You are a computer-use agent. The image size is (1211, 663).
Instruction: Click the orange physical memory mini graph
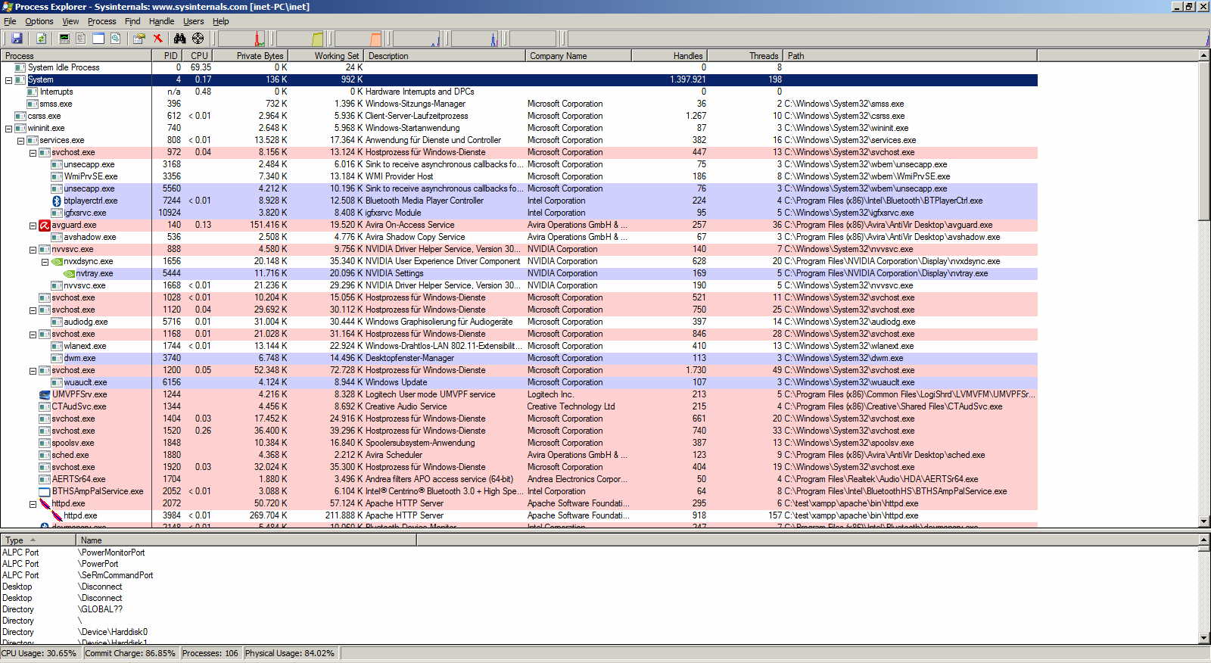tap(360, 39)
